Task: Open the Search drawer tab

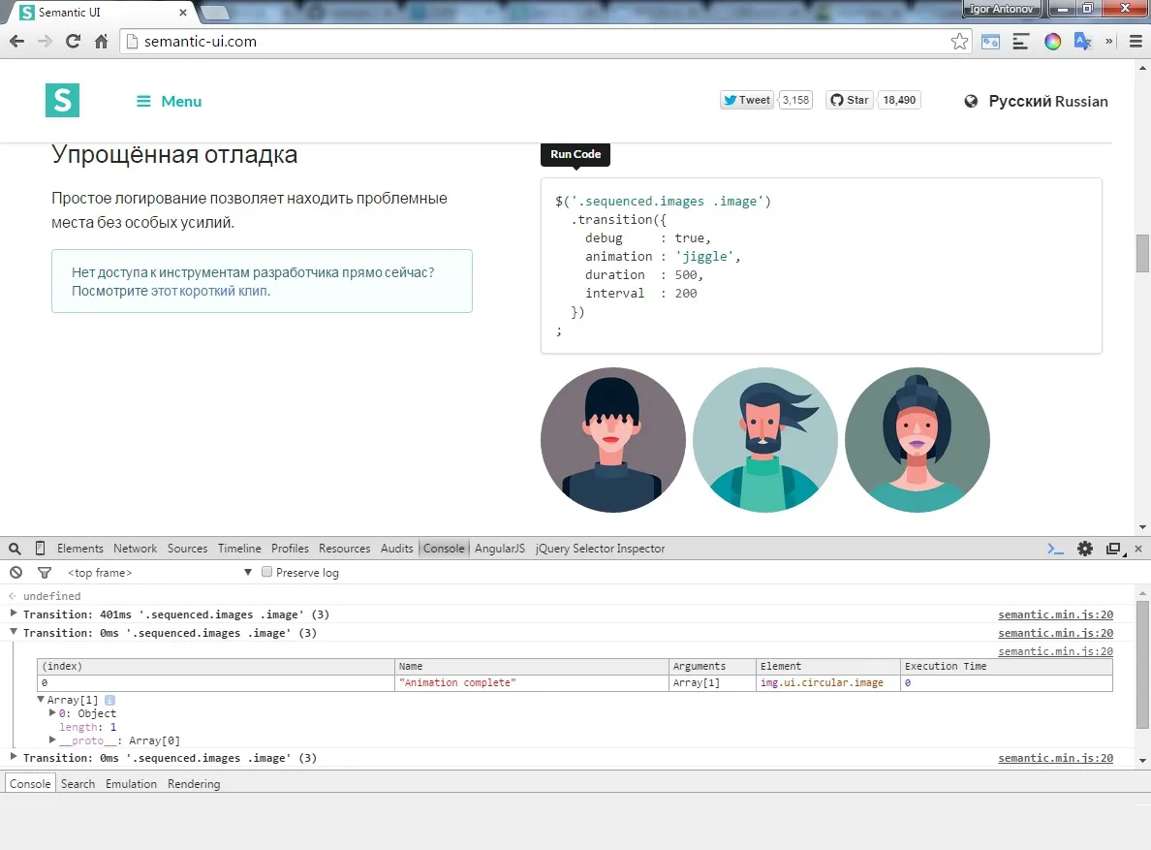Action: [x=78, y=783]
